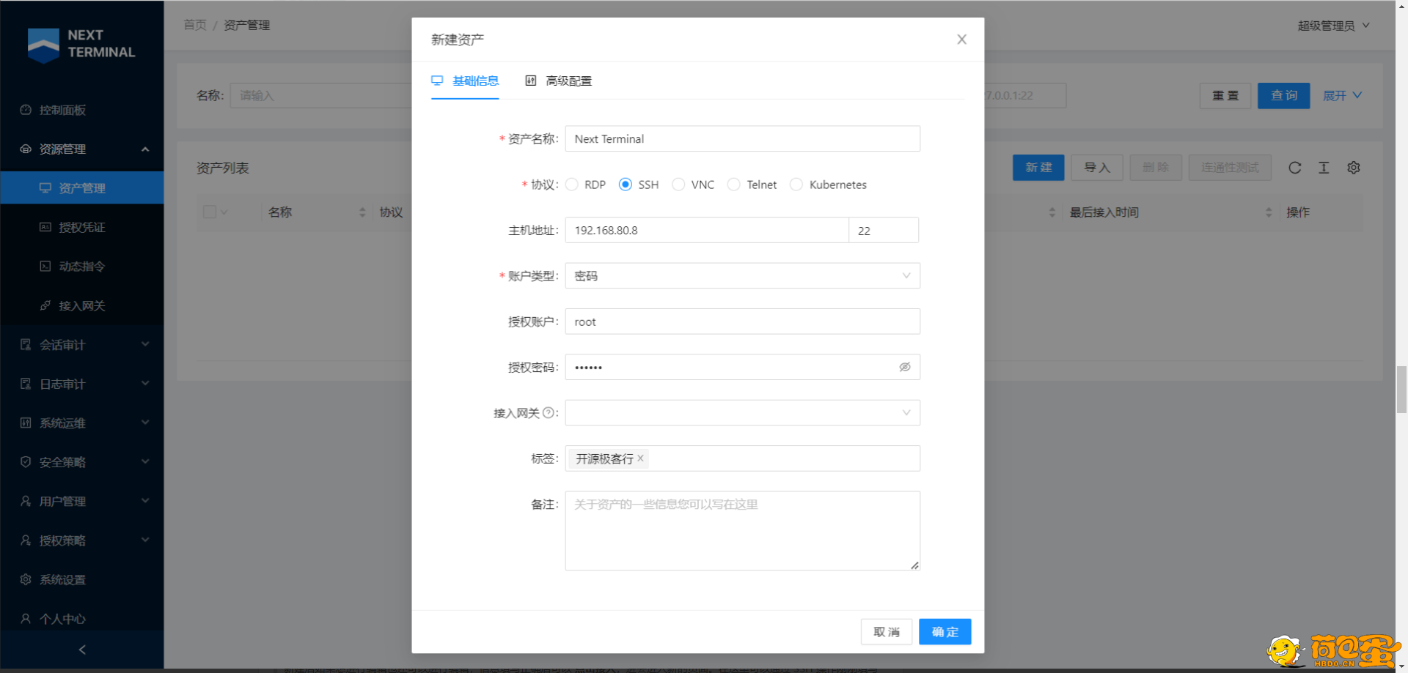Click the Next Terminal logo icon
The image size is (1408, 673).
tap(43, 45)
